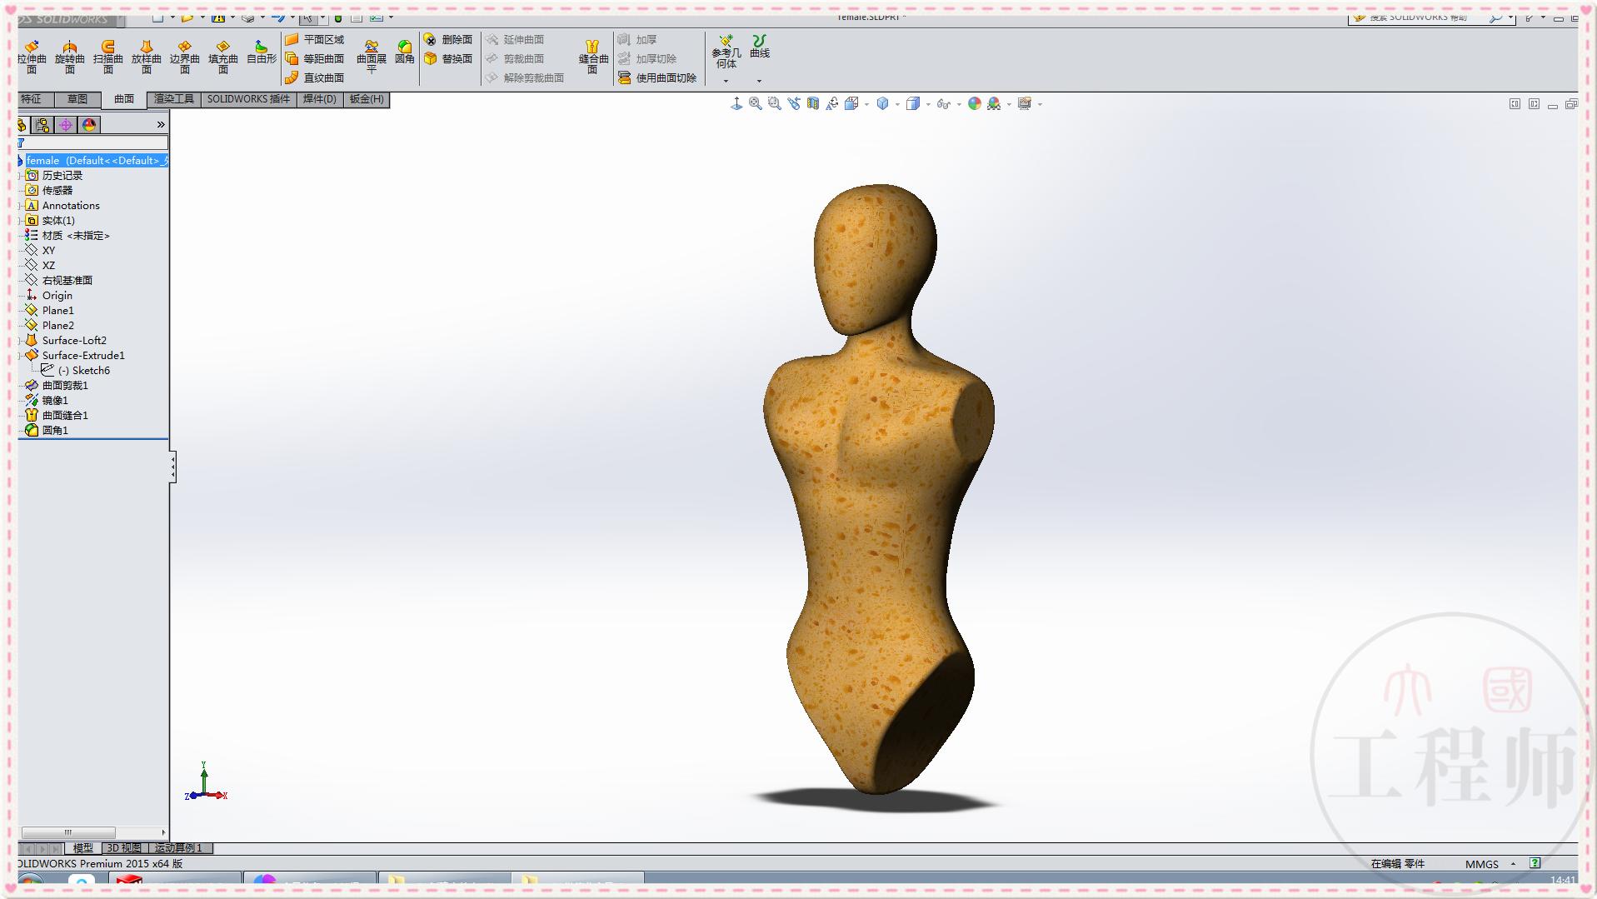The height and width of the screenshot is (899, 1597).
Task: Select the 圆角 (Fillet) surface tool
Action: coord(405,50)
